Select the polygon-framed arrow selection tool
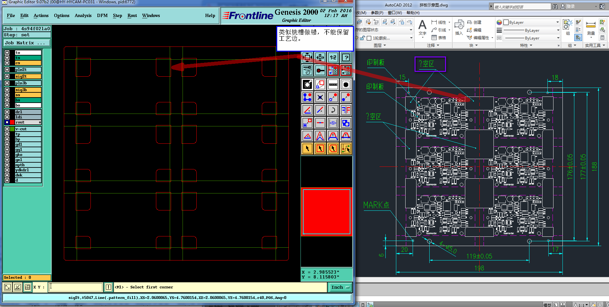This screenshot has height=307, width=609. [333, 149]
